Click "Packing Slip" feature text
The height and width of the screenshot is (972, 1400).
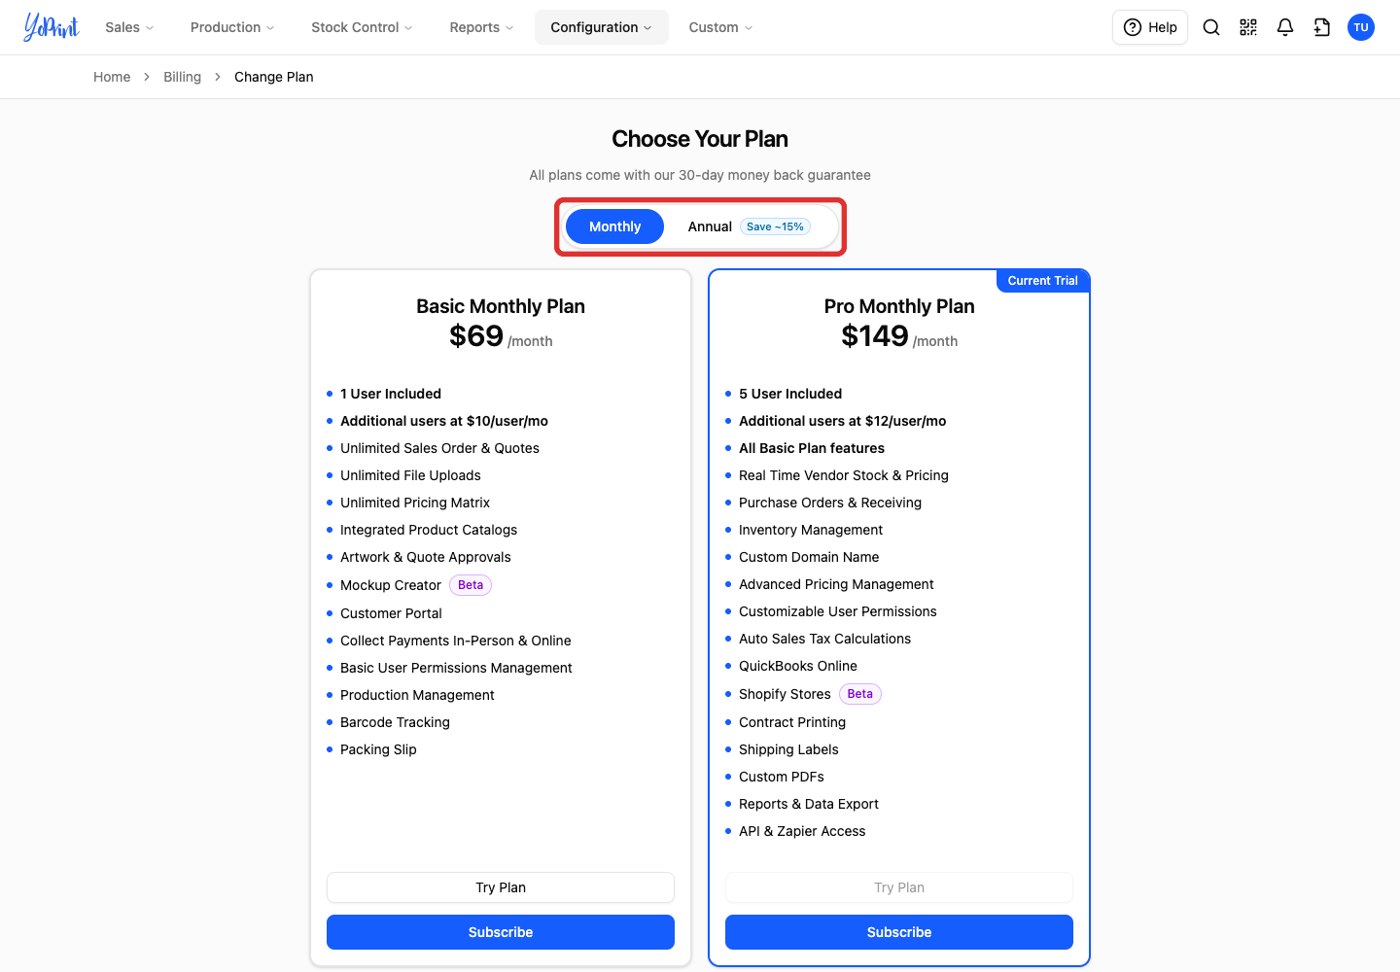pyautogui.click(x=378, y=749)
